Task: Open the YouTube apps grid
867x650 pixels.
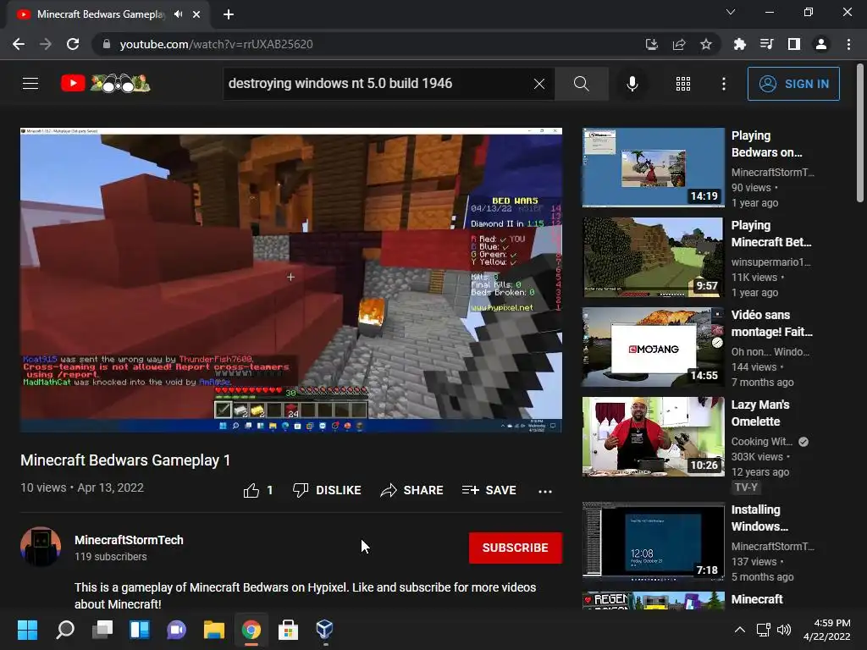Action: (683, 84)
